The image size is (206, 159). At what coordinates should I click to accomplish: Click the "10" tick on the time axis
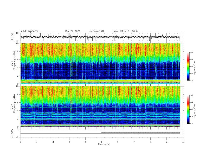(x=183, y=142)
